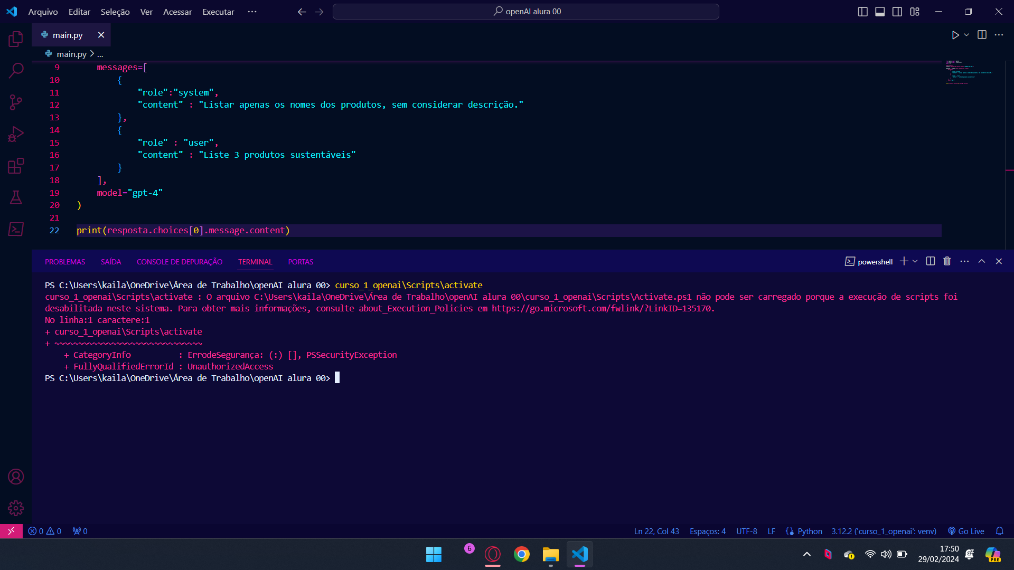Viewport: 1014px width, 570px height.
Task: Run the Python file with play button
Action: click(x=955, y=35)
